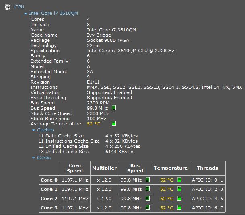245x215 pixels.
Task: Click the green graph icon beside Bus Speed 99.8 MHz
Action: pos(114,108)
